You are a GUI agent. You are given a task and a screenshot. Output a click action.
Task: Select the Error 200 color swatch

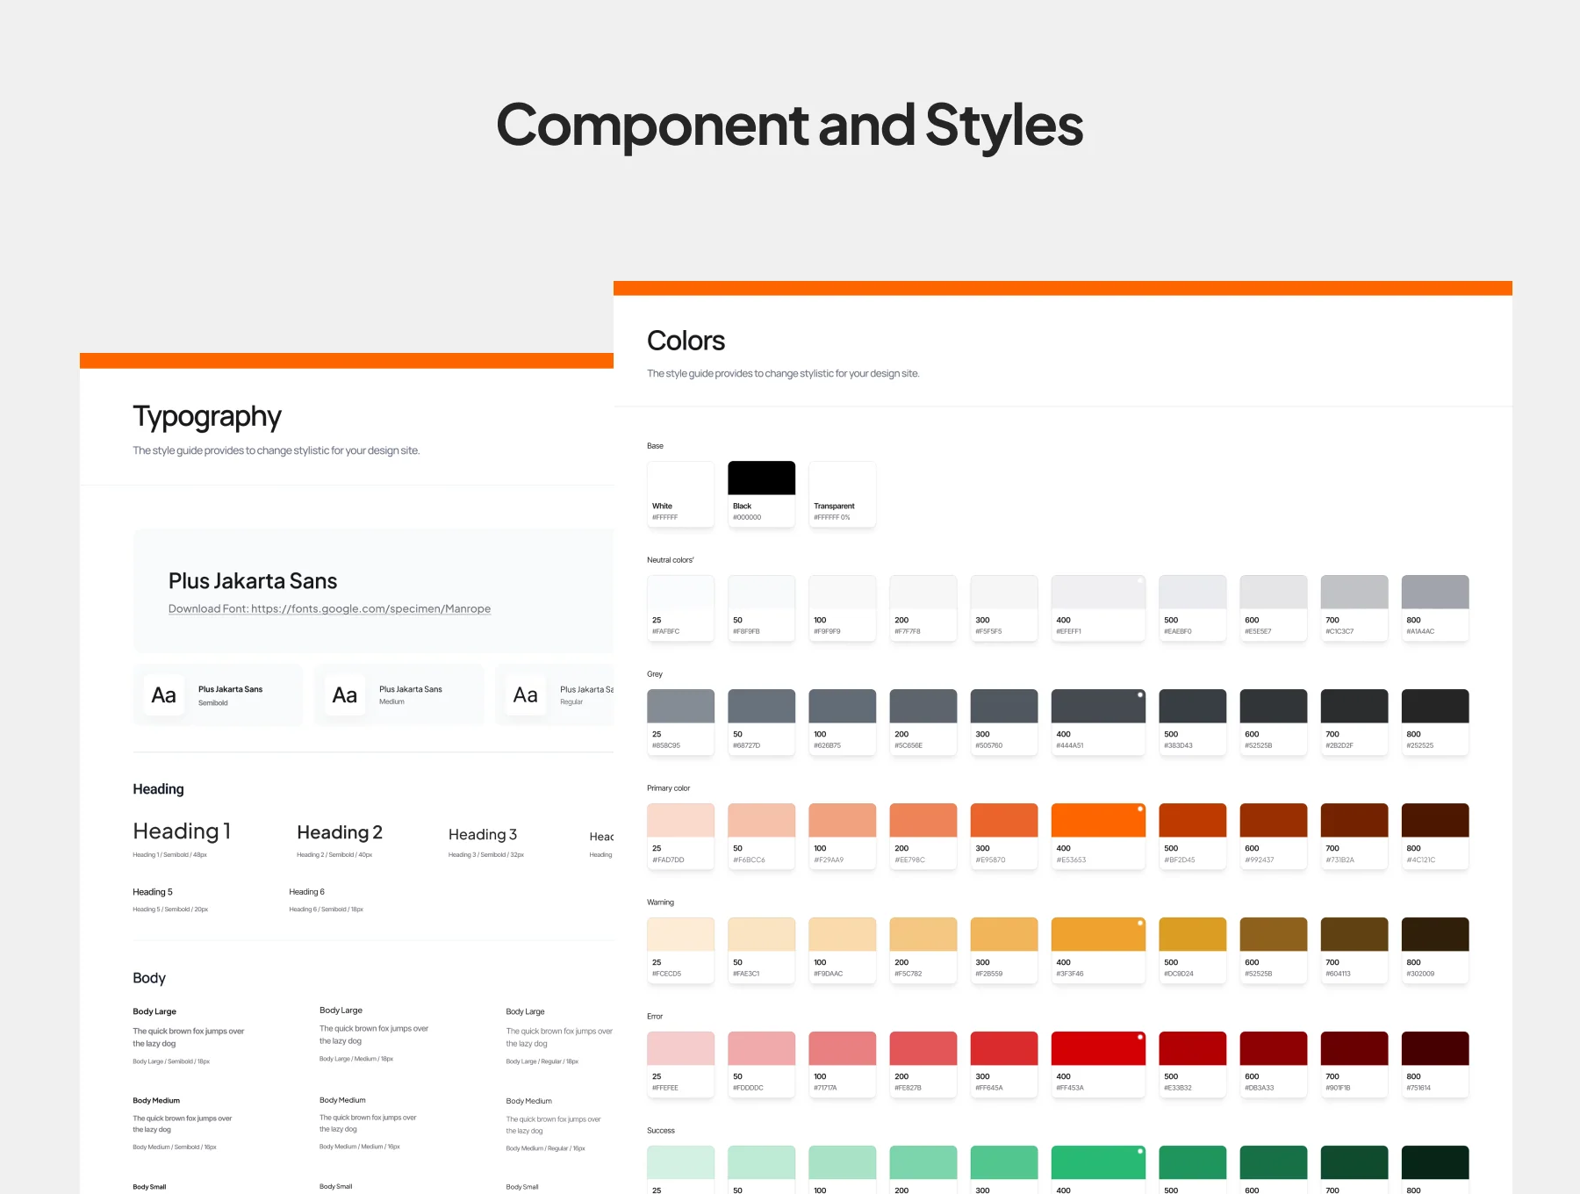(x=923, y=1065)
